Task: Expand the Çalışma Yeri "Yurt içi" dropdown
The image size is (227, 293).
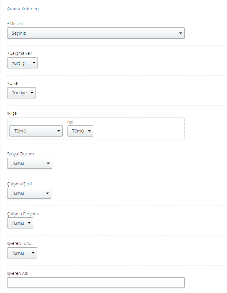Action: (23, 63)
